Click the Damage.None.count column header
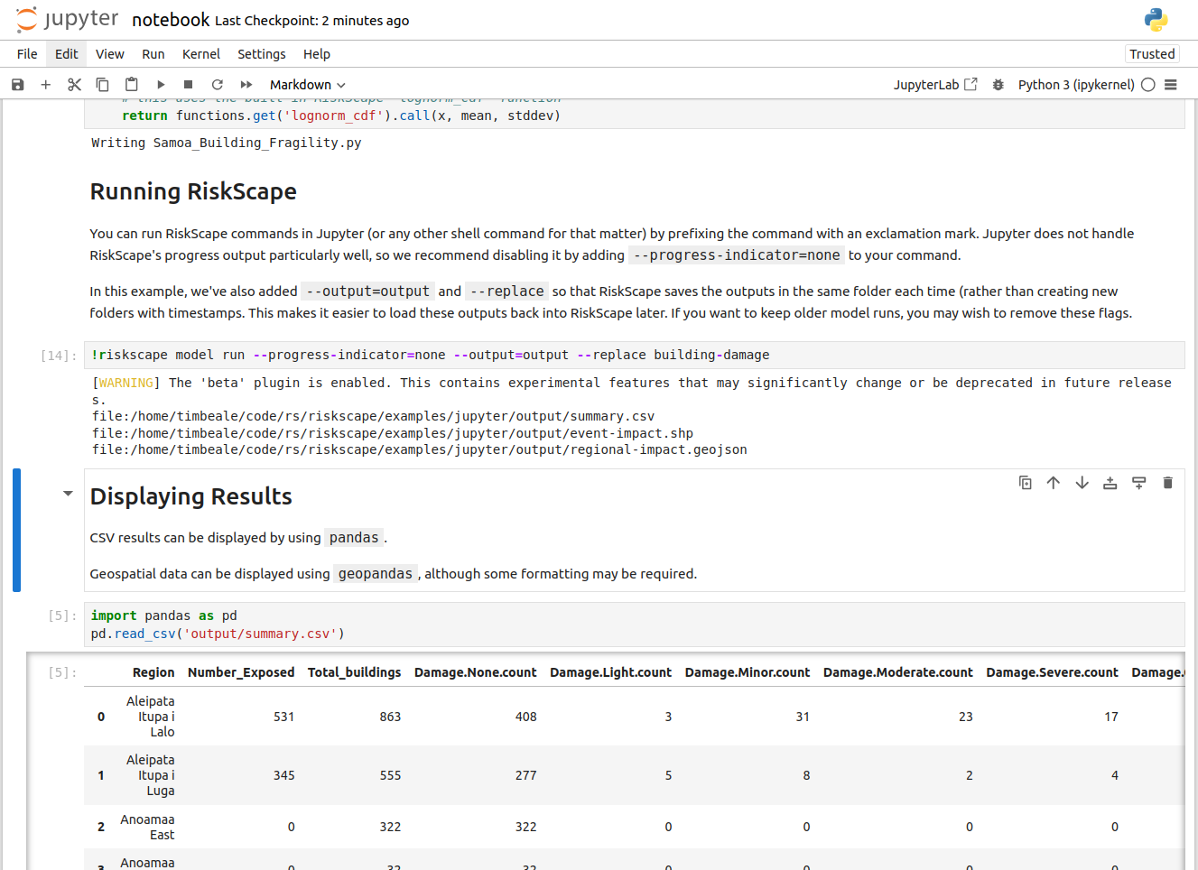This screenshot has height=870, width=1198. 476,672
